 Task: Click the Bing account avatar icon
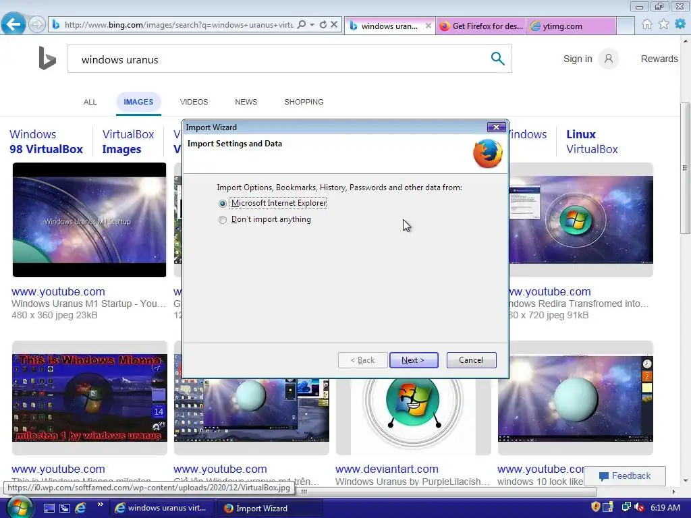(609, 59)
